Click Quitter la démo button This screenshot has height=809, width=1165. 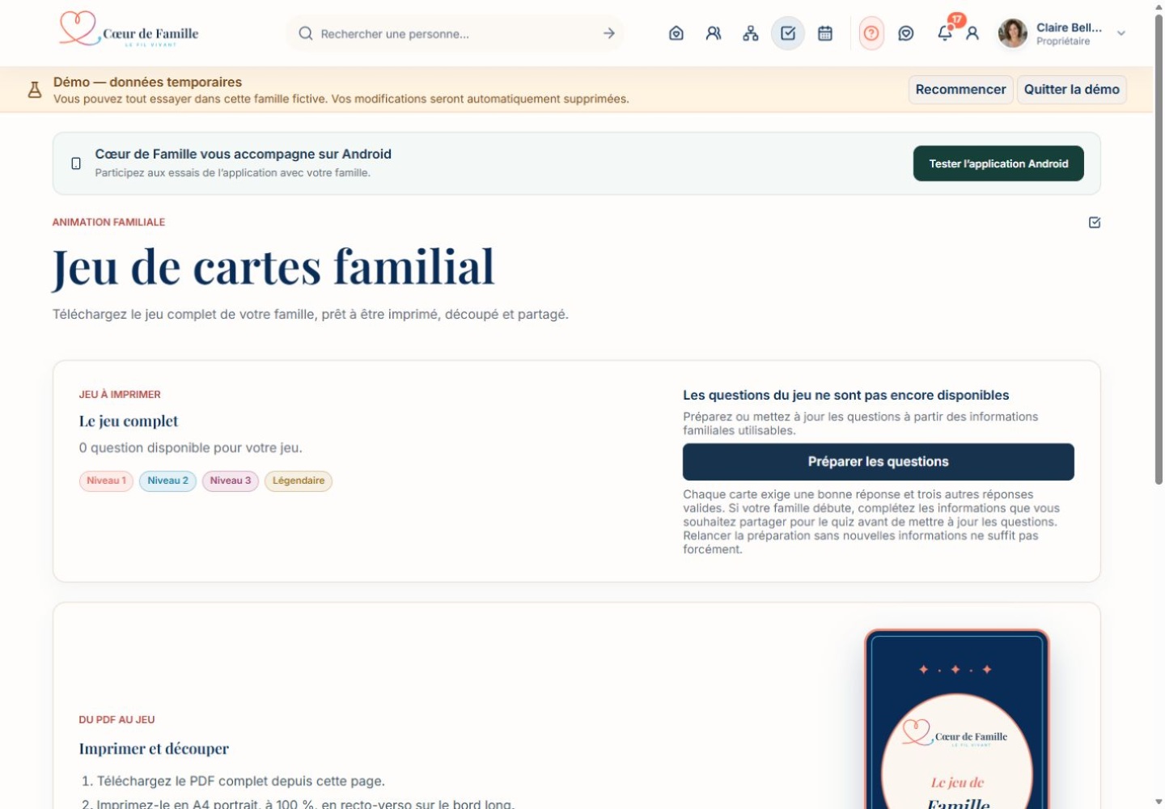click(x=1071, y=90)
